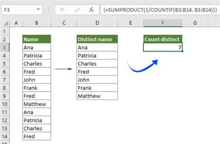Select row 11 header
Viewport: 220px width, 144px height.
tap(5, 112)
